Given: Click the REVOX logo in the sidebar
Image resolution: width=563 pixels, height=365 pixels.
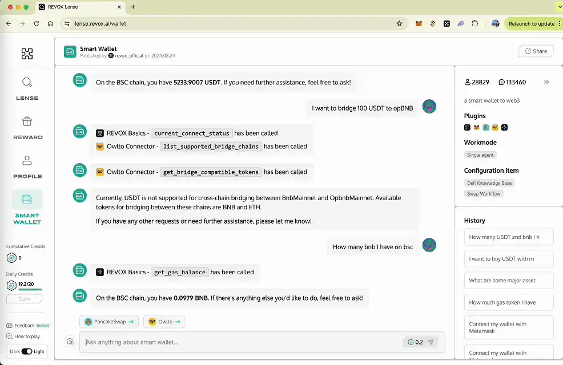Looking at the screenshot, I should (x=27, y=54).
